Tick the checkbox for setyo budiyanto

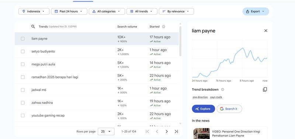[x=22, y=51]
